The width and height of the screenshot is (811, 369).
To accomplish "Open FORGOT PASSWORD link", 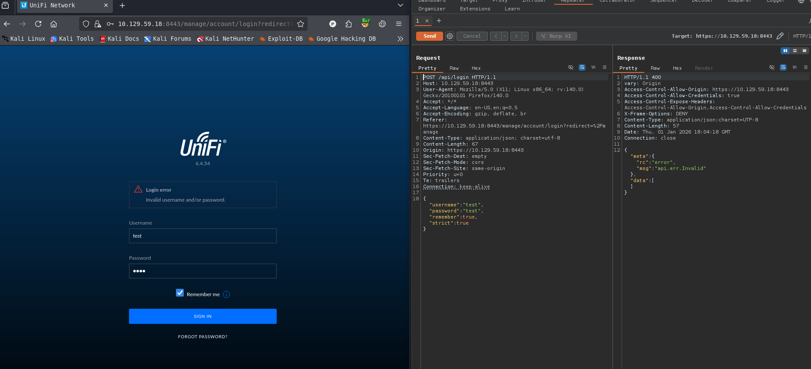I will pos(203,336).
